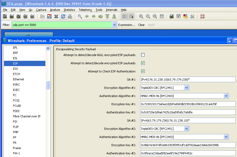Jump to the first packet
Viewport: 237px width, 157px height.
click(107, 16)
